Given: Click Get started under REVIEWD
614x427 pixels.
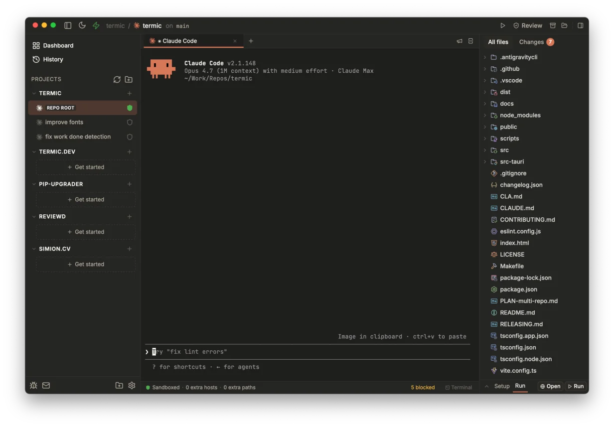Looking at the screenshot, I should pos(86,232).
